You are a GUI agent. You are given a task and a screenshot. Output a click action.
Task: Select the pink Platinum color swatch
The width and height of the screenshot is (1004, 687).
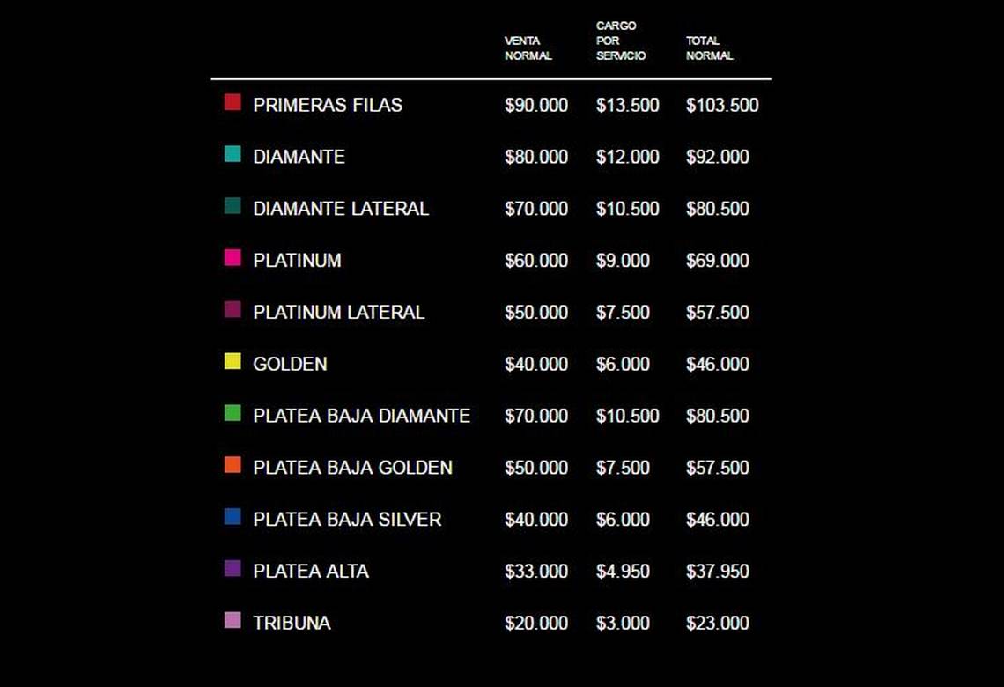coord(233,257)
